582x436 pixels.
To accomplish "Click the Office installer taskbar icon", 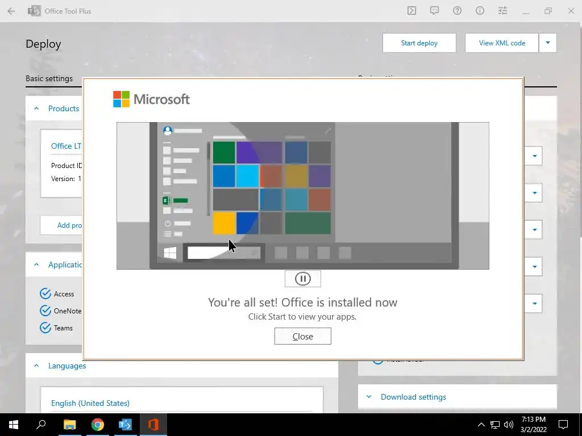I will (x=153, y=425).
